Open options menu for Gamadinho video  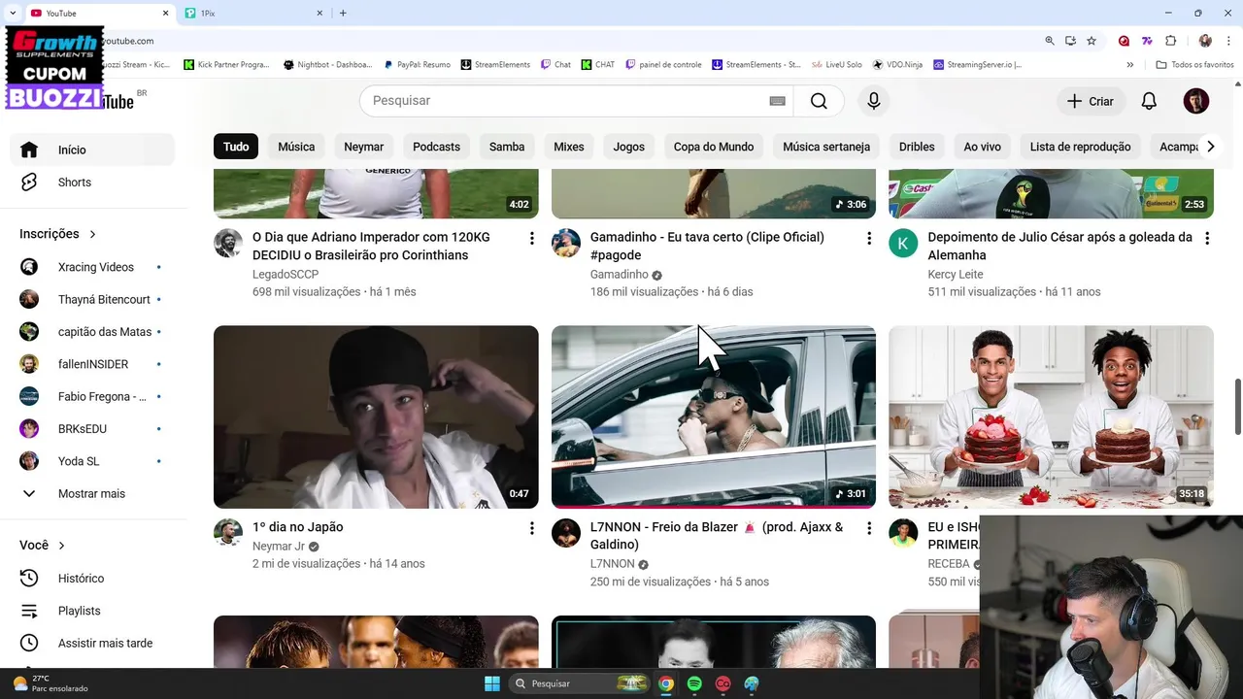(x=869, y=238)
